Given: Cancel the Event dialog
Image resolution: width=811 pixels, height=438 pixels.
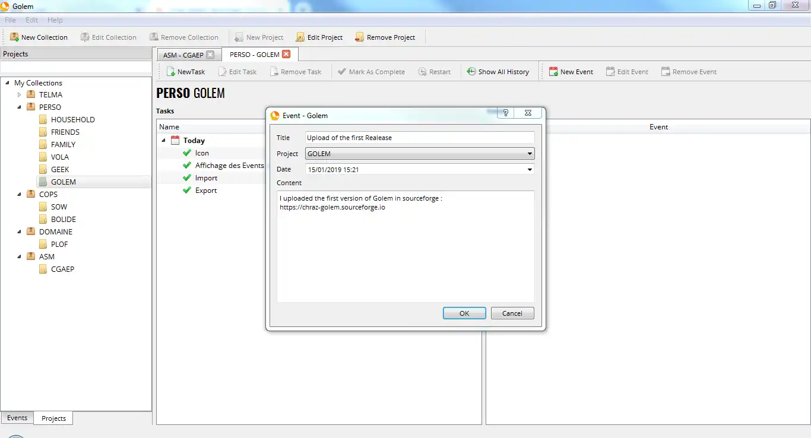Looking at the screenshot, I should pyautogui.click(x=512, y=313).
